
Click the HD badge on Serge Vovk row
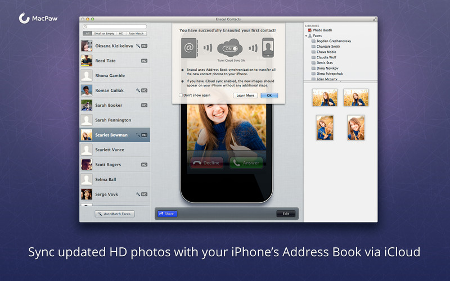coord(145,194)
